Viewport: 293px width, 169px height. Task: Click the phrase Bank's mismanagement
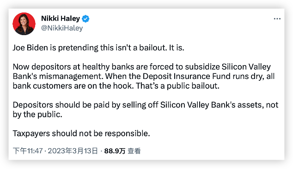pos(58,76)
